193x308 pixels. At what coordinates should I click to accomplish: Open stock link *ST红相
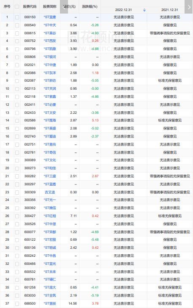(50, 216)
